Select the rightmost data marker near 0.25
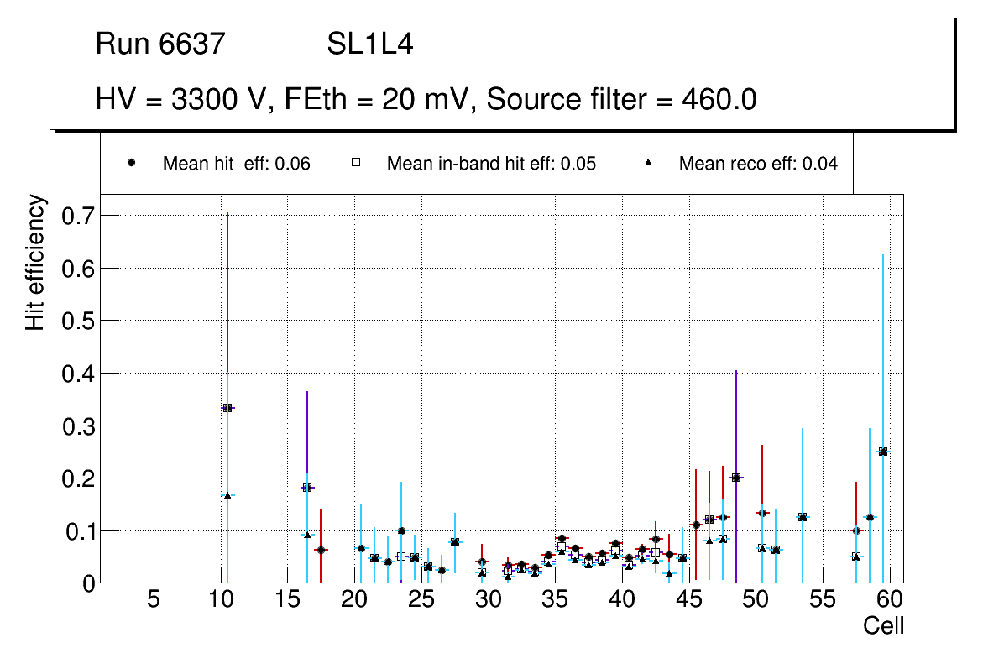 883,452
